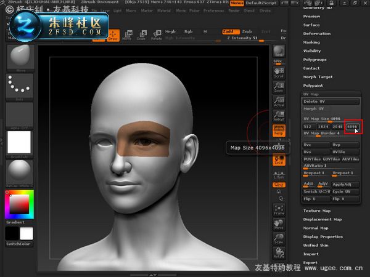
Task: Click the Actual size icon
Action: click(279, 102)
